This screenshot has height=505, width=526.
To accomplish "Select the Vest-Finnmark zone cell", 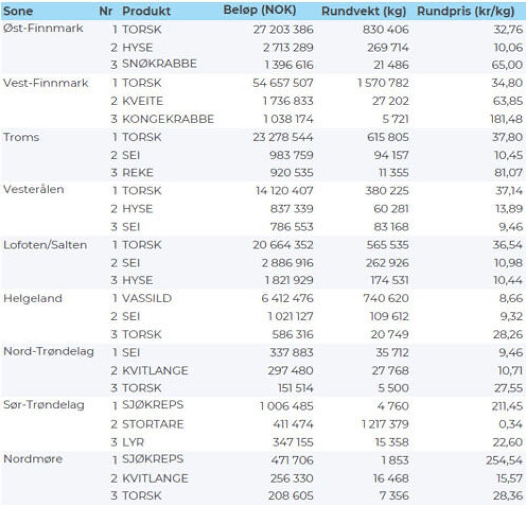I will point(45,83).
